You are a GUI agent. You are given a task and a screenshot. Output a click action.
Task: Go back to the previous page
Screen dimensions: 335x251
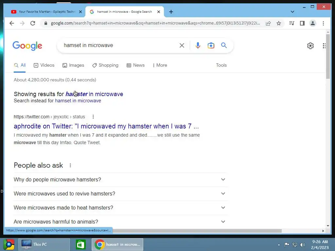(12, 23)
